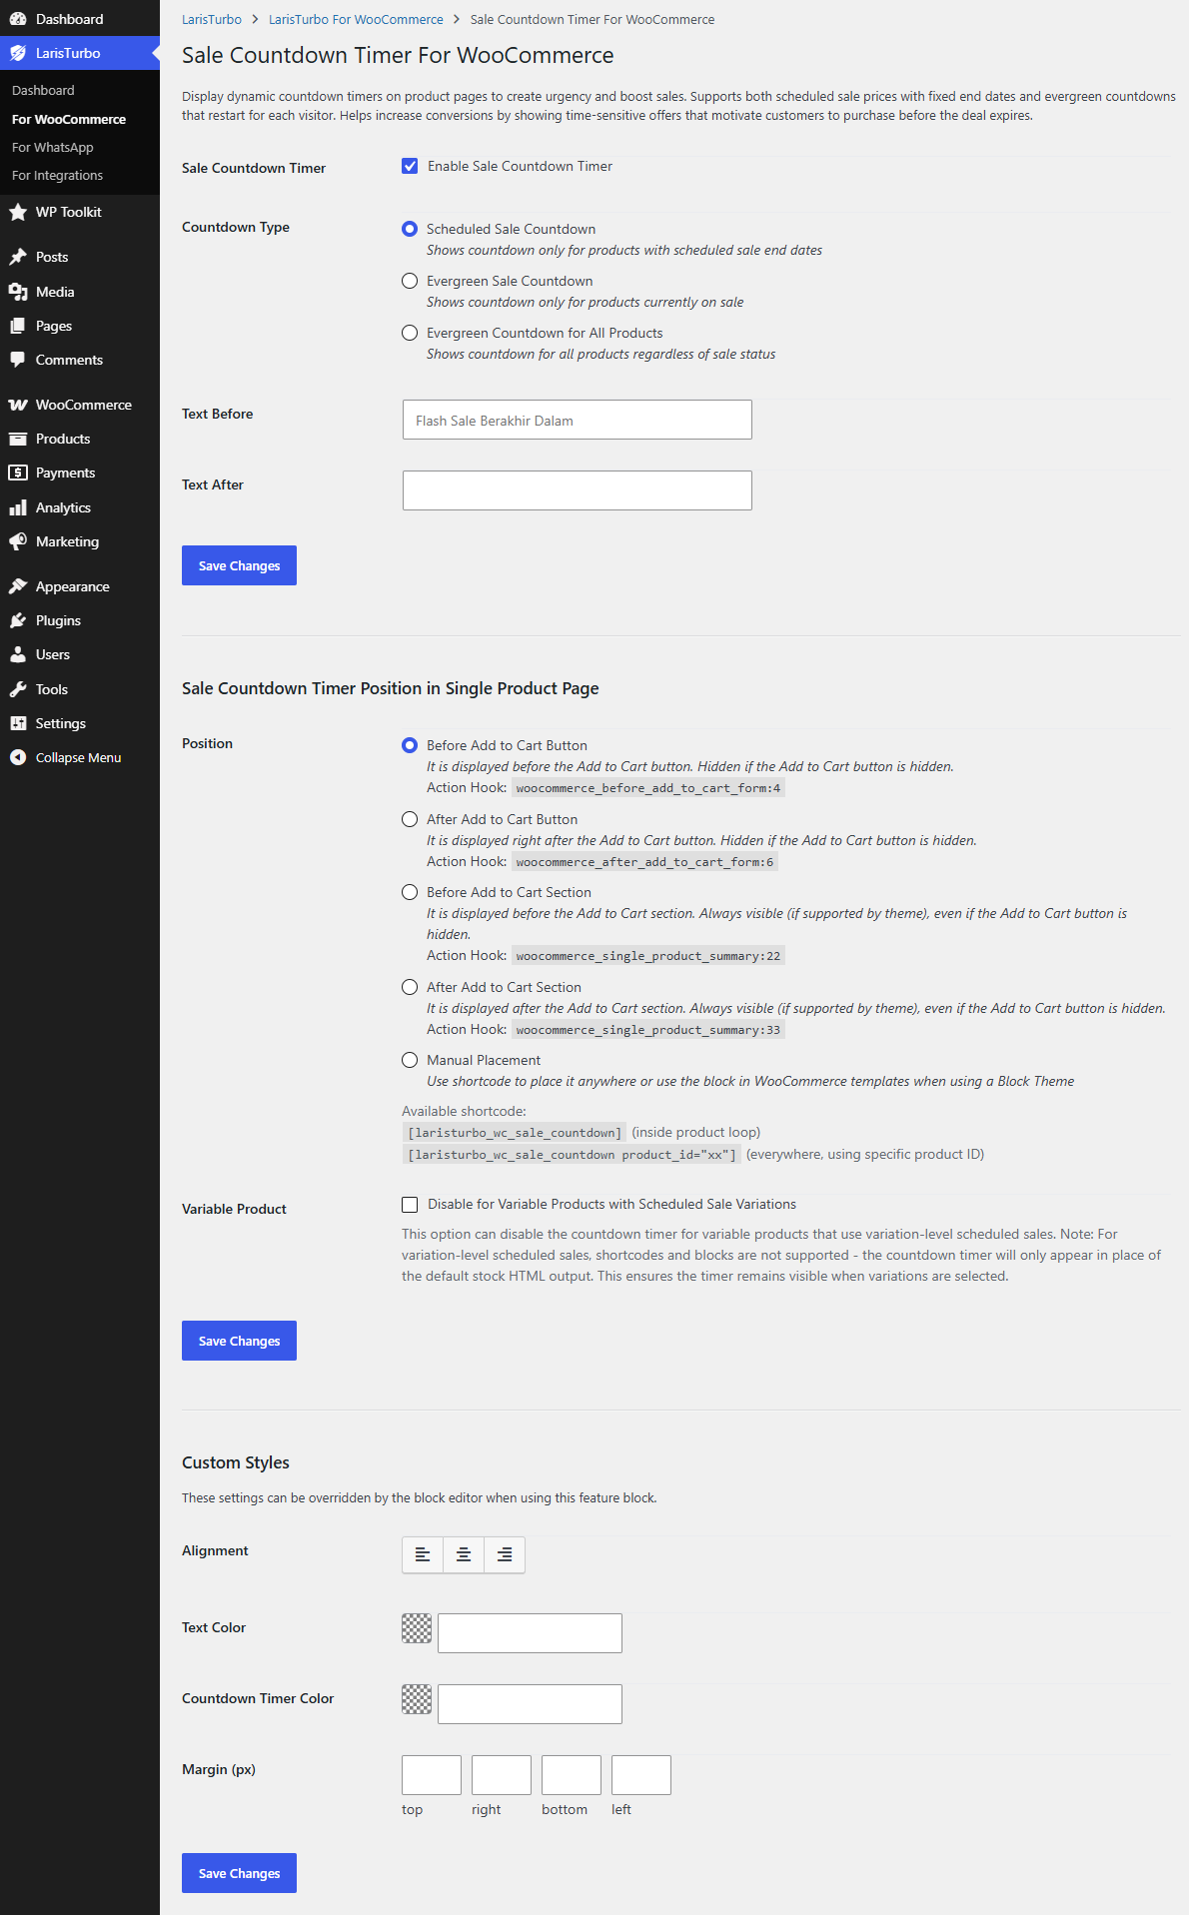Click the Analytics bar chart icon
This screenshot has height=1915, width=1189.
18,507
